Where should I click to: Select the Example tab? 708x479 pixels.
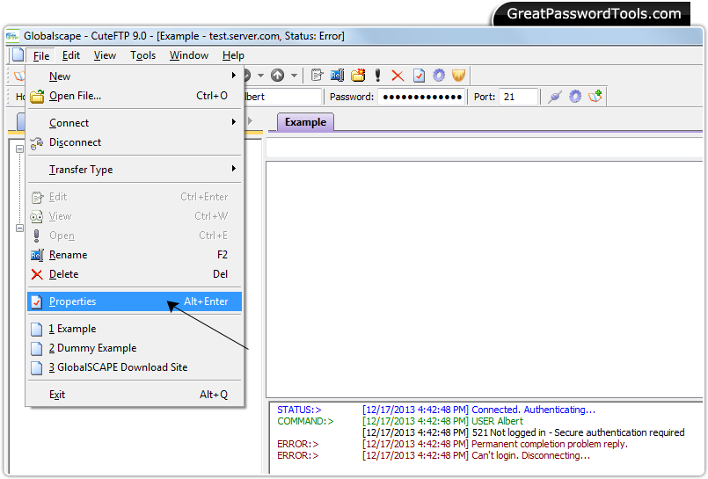305,122
